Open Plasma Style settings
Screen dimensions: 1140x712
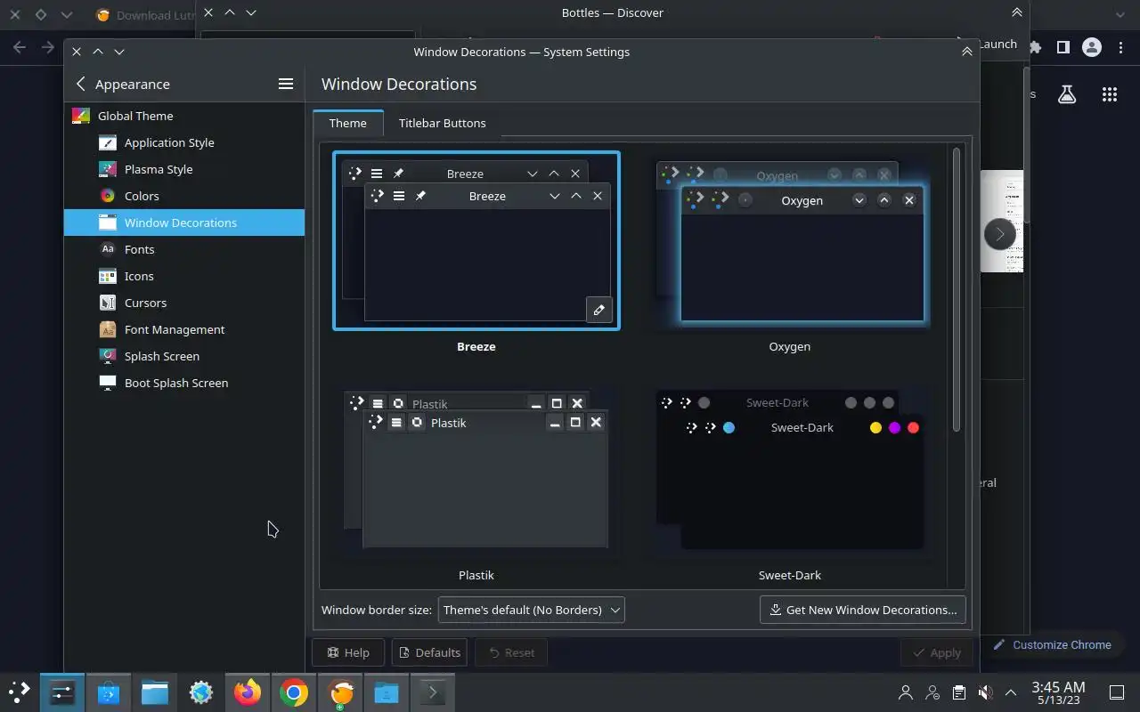pyautogui.click(x=184, y=169)
